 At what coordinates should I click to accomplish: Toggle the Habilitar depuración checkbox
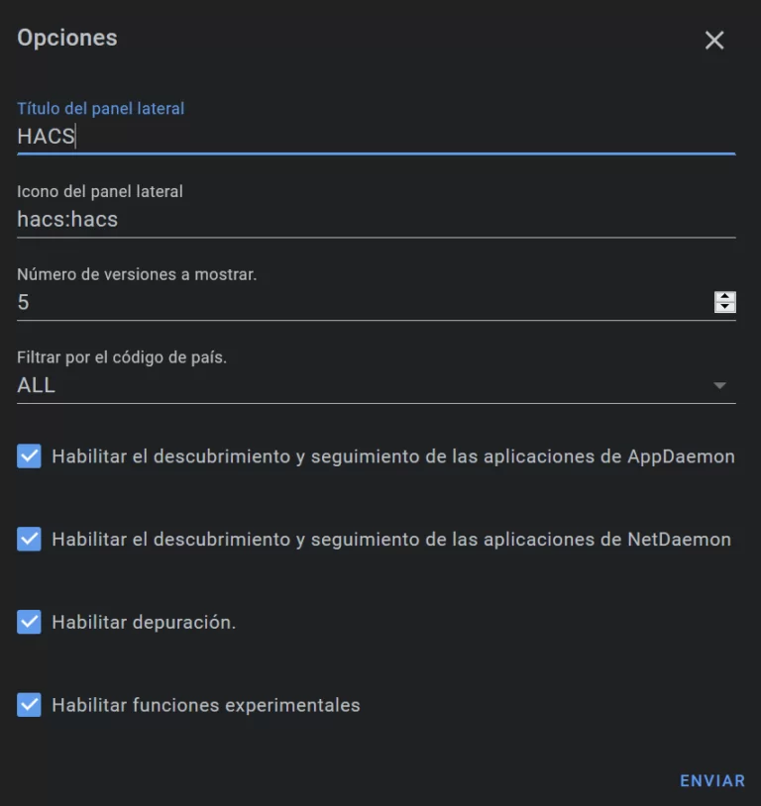pos(30,623)
